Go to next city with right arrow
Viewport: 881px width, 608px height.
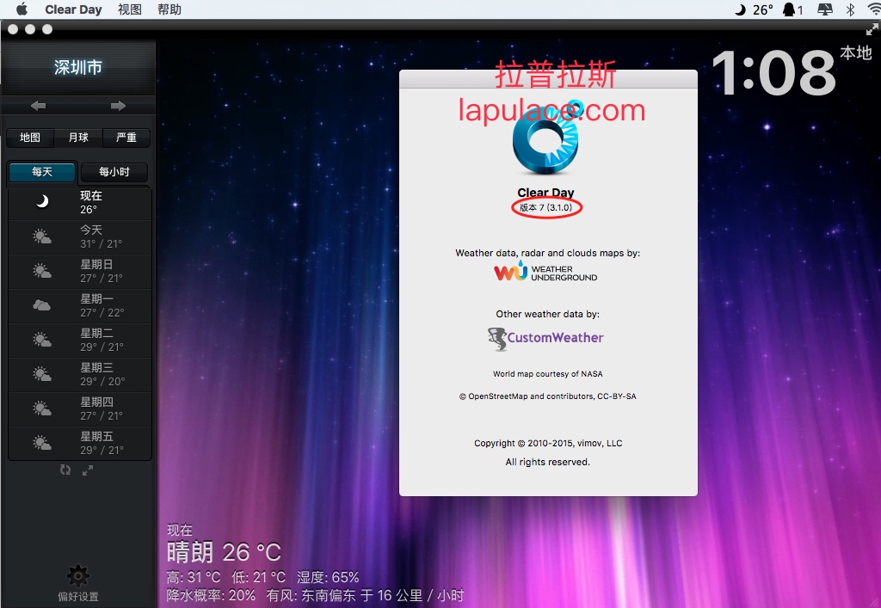click(118, 106)
